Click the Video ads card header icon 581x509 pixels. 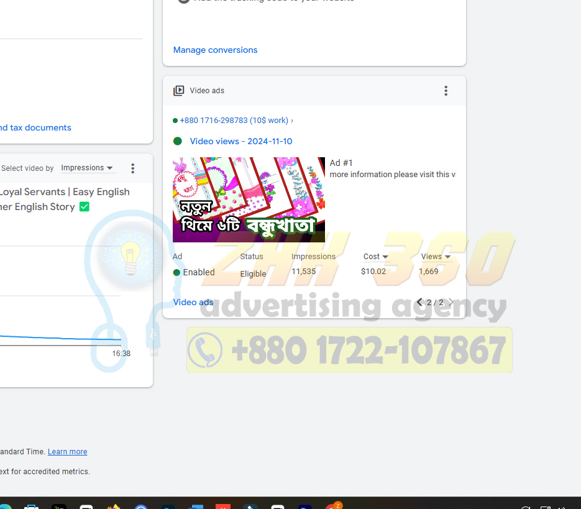click(178, 91)
